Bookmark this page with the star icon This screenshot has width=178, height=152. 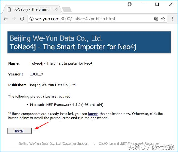point(163,19)
